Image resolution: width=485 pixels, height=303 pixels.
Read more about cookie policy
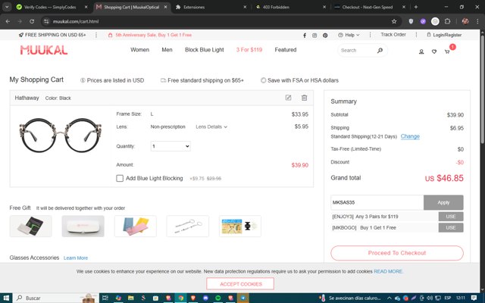(x=389, y=271)
